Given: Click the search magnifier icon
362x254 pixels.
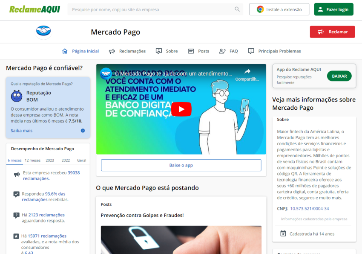Looking at the screenshot, I should [237, 9].
